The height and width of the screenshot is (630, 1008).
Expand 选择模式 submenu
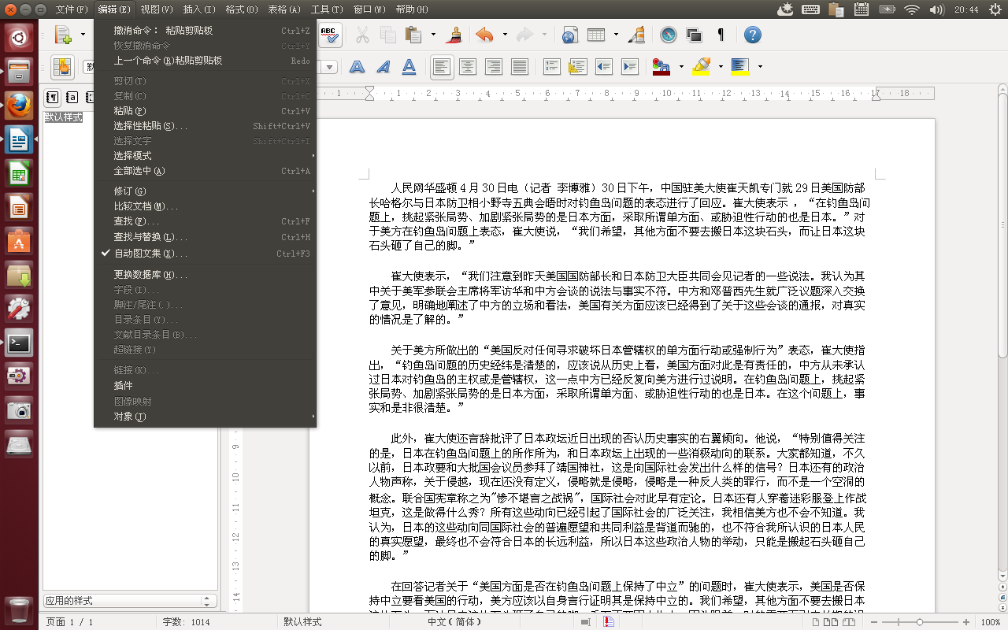[205, 156]
